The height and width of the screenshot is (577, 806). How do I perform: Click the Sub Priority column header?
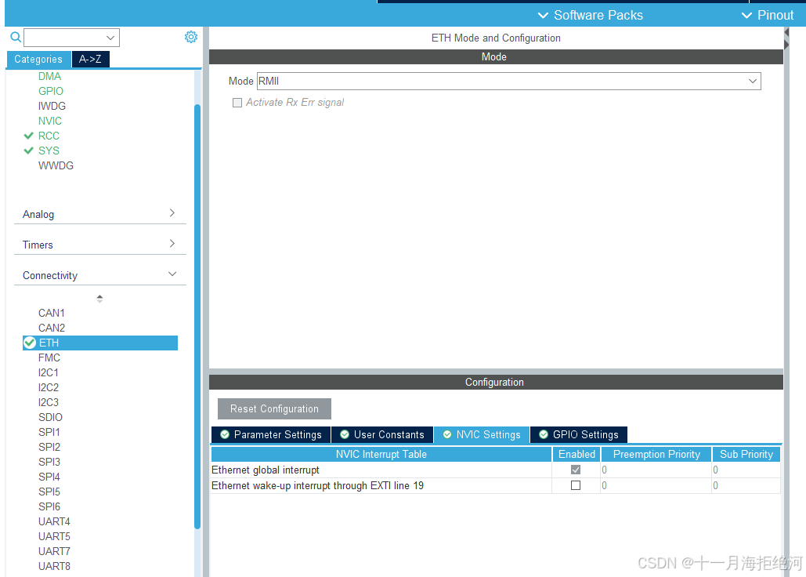pos(746,454)
